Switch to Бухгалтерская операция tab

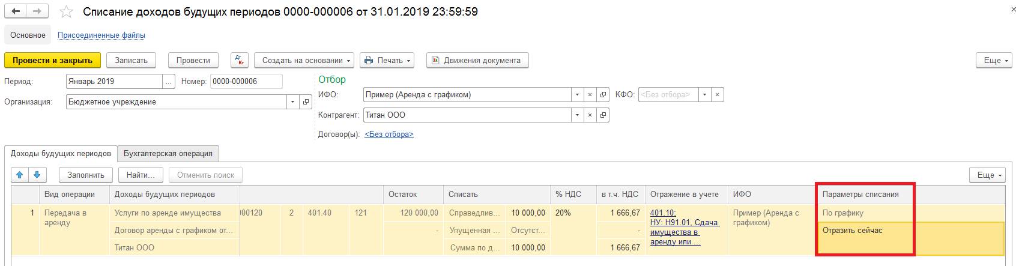coord(168,153)
